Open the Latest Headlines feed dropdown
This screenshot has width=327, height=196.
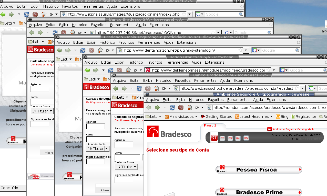[254, 117]
